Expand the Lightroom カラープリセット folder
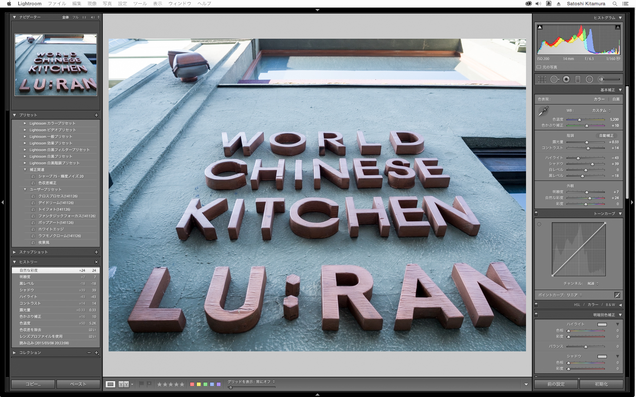The height and width of the screenshot is (397, 636). (x=25, y=123)
